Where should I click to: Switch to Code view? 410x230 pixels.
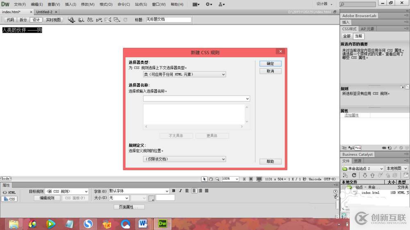pyautogui.click(x=10, y=20)
